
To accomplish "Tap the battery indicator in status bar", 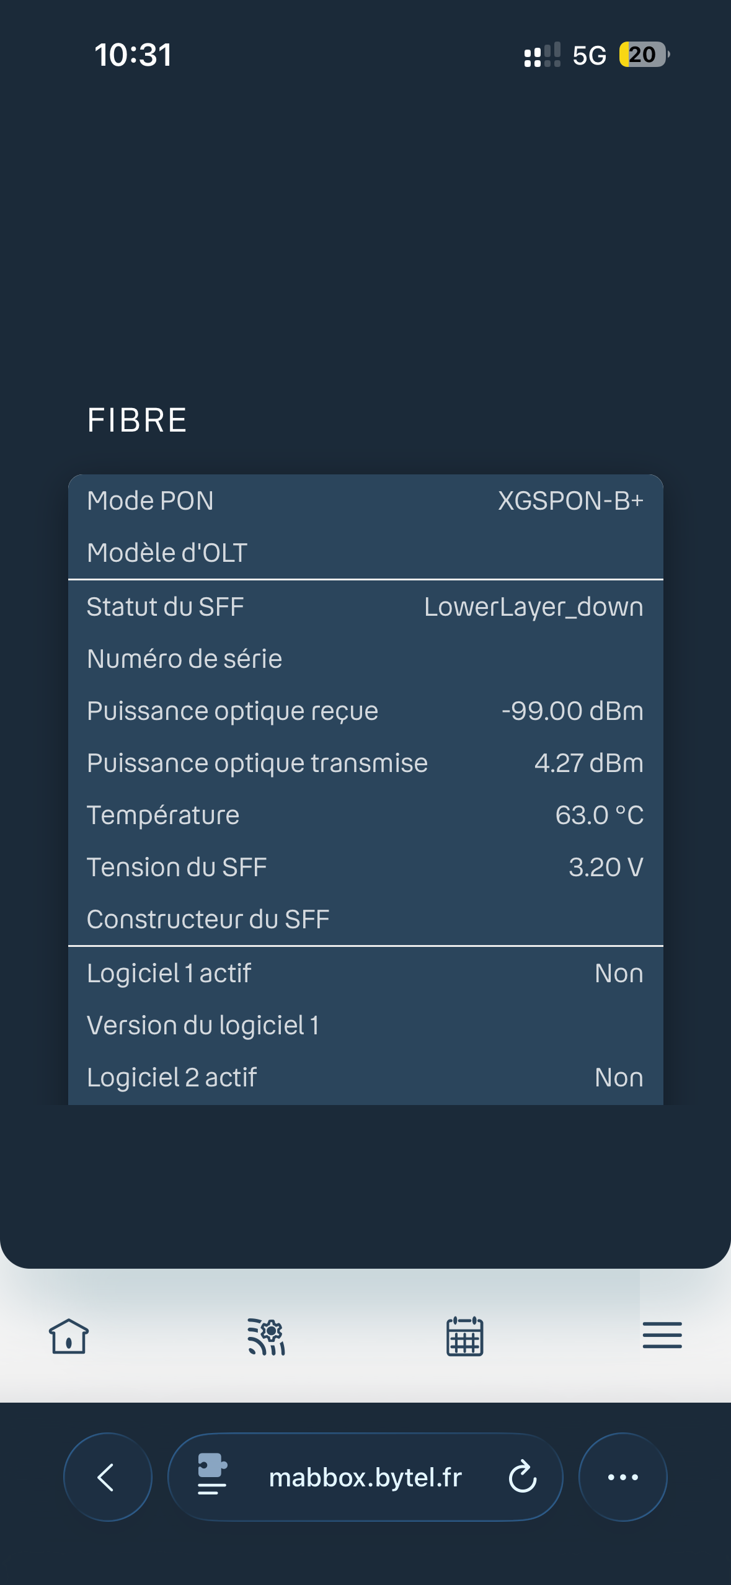I will click(644, 55).
